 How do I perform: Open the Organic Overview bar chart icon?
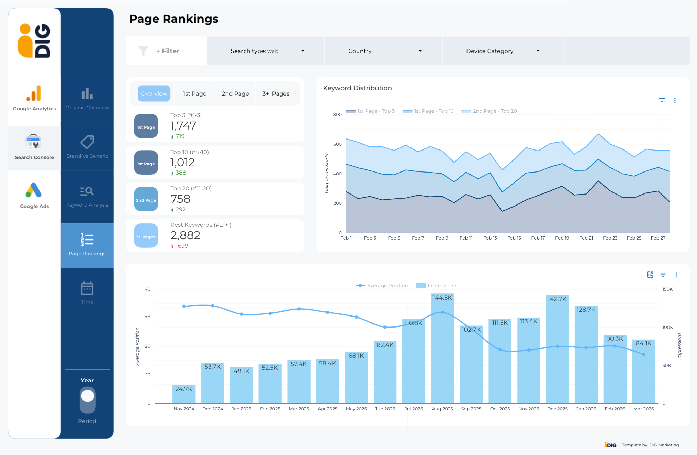[87, 93]
